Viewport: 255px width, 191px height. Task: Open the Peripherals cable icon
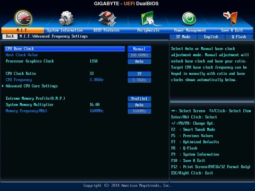(x=150, y=19)
